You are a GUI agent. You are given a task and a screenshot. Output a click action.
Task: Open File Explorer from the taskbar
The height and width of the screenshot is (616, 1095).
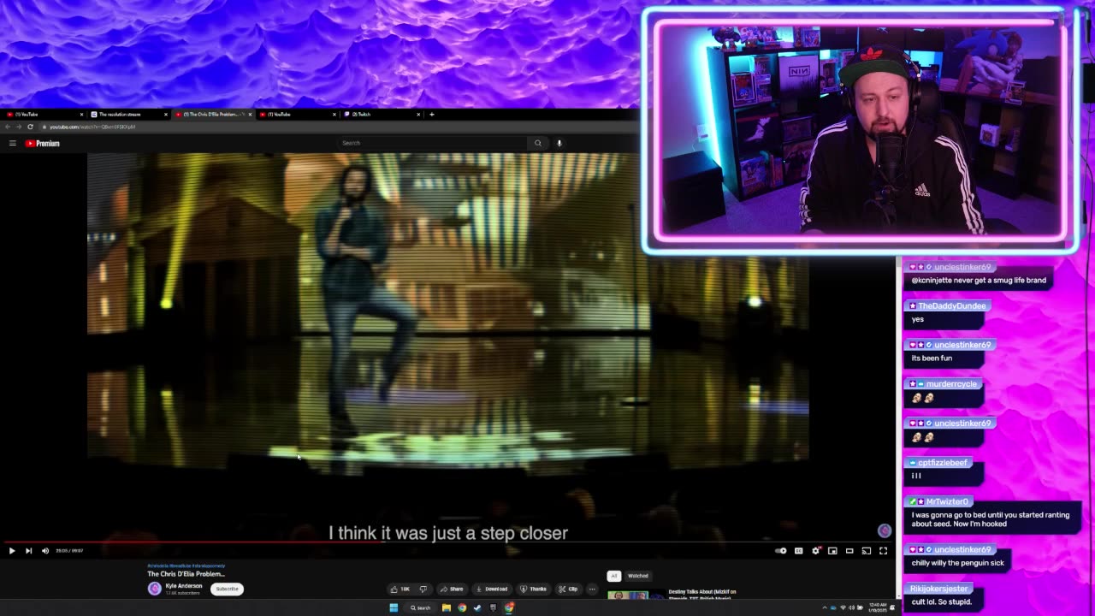tap(446, 607)
